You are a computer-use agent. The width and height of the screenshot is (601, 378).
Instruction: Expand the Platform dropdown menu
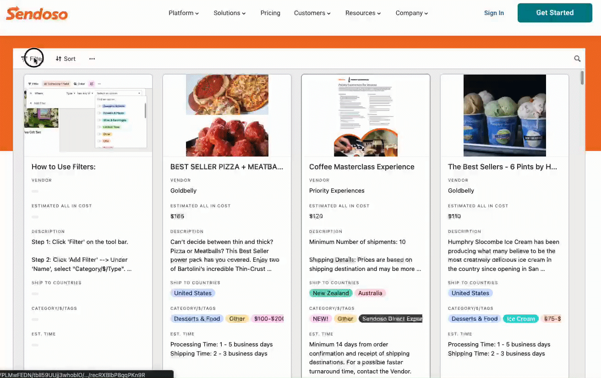183,13
